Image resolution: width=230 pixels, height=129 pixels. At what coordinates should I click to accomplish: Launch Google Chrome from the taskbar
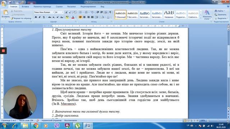coord(36,126)
